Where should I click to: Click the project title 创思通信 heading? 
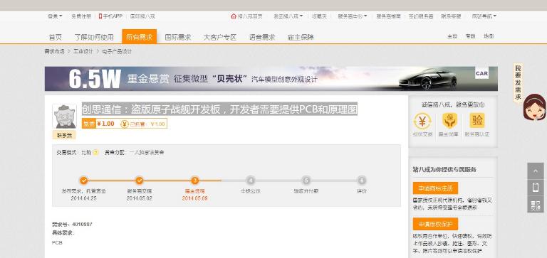coord(220,109)
